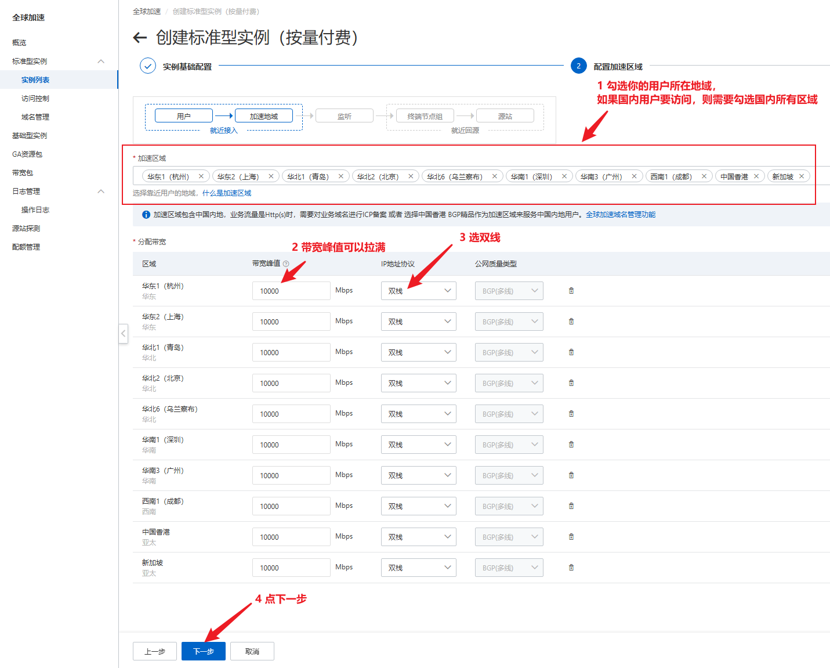
Task: Open IP protocol dropdown for 新加坡
Action: [418, 568]
